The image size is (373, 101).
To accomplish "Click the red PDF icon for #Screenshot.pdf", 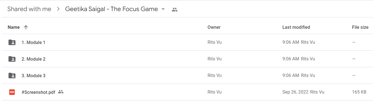I will tap(12, 92).
